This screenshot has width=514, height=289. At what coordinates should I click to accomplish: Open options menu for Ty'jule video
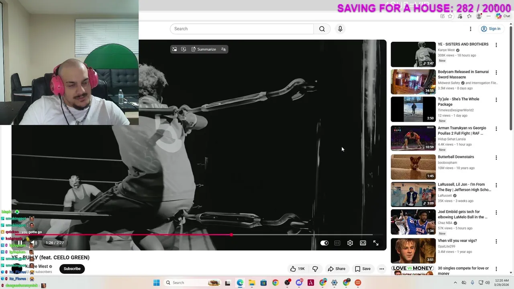496,100
